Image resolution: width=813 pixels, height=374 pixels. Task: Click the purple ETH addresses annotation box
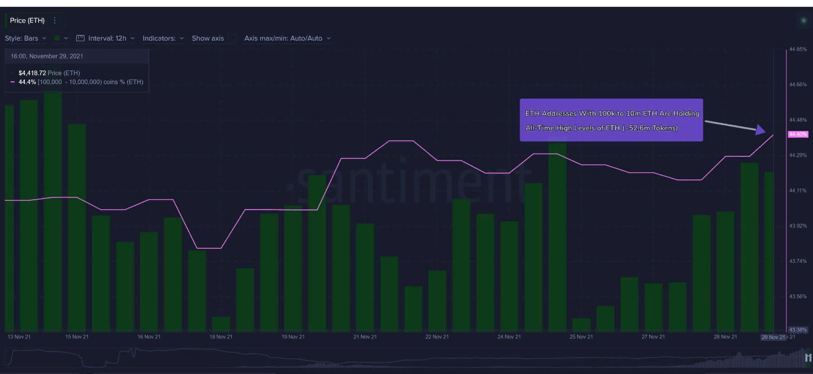click(x=611, y=120)
